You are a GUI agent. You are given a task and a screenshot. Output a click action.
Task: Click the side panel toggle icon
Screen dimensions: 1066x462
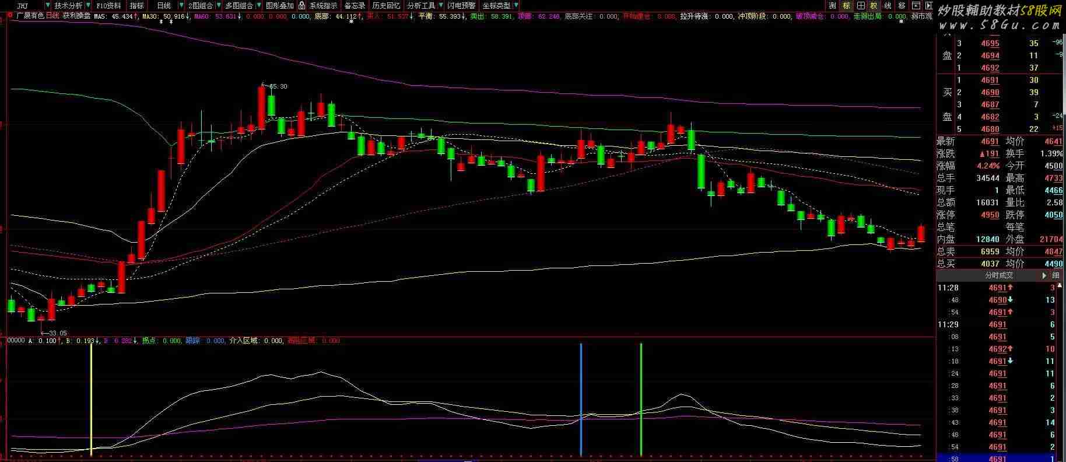point(929,5)
